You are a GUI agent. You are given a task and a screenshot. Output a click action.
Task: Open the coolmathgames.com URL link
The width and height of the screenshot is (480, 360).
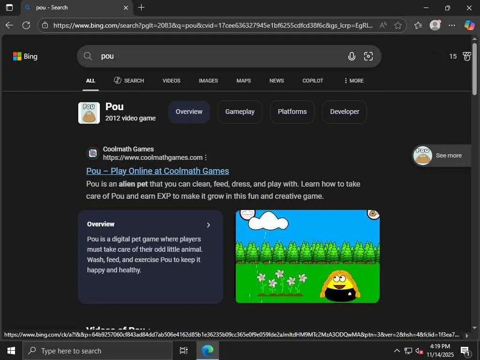pyautogui.click(x=153, y=157)
